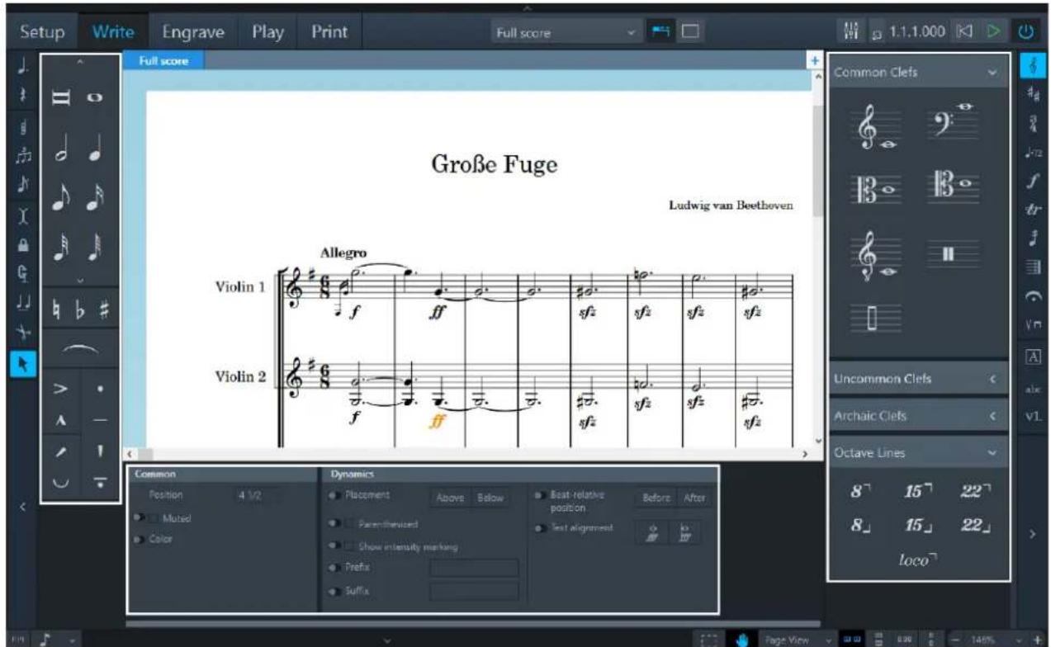Switch to Setup mode
This screenshot has height=647, width=1051.
pos(42,33)
